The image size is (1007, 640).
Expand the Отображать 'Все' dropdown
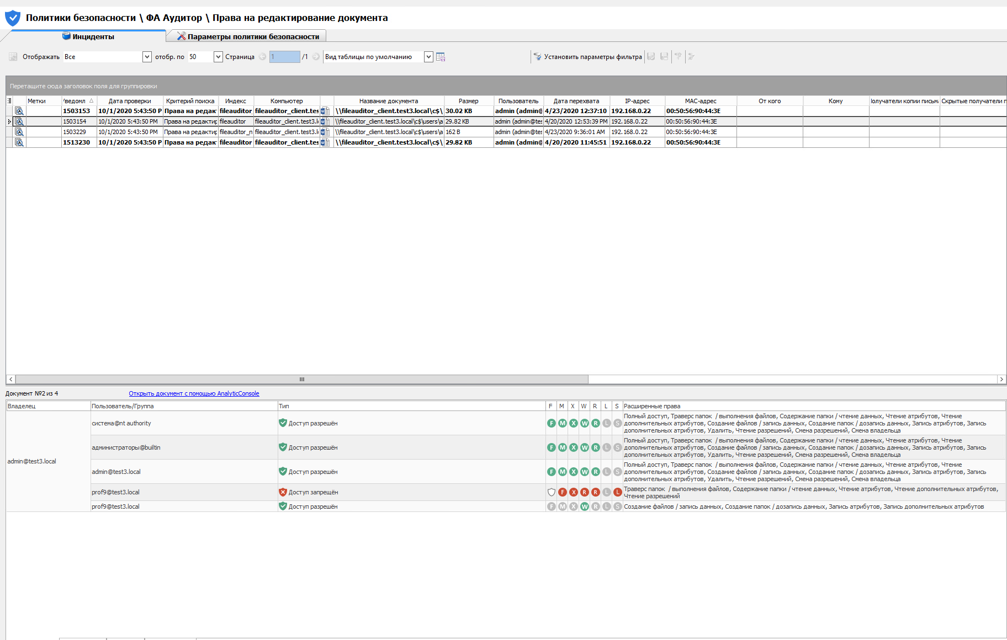[147, 57]
